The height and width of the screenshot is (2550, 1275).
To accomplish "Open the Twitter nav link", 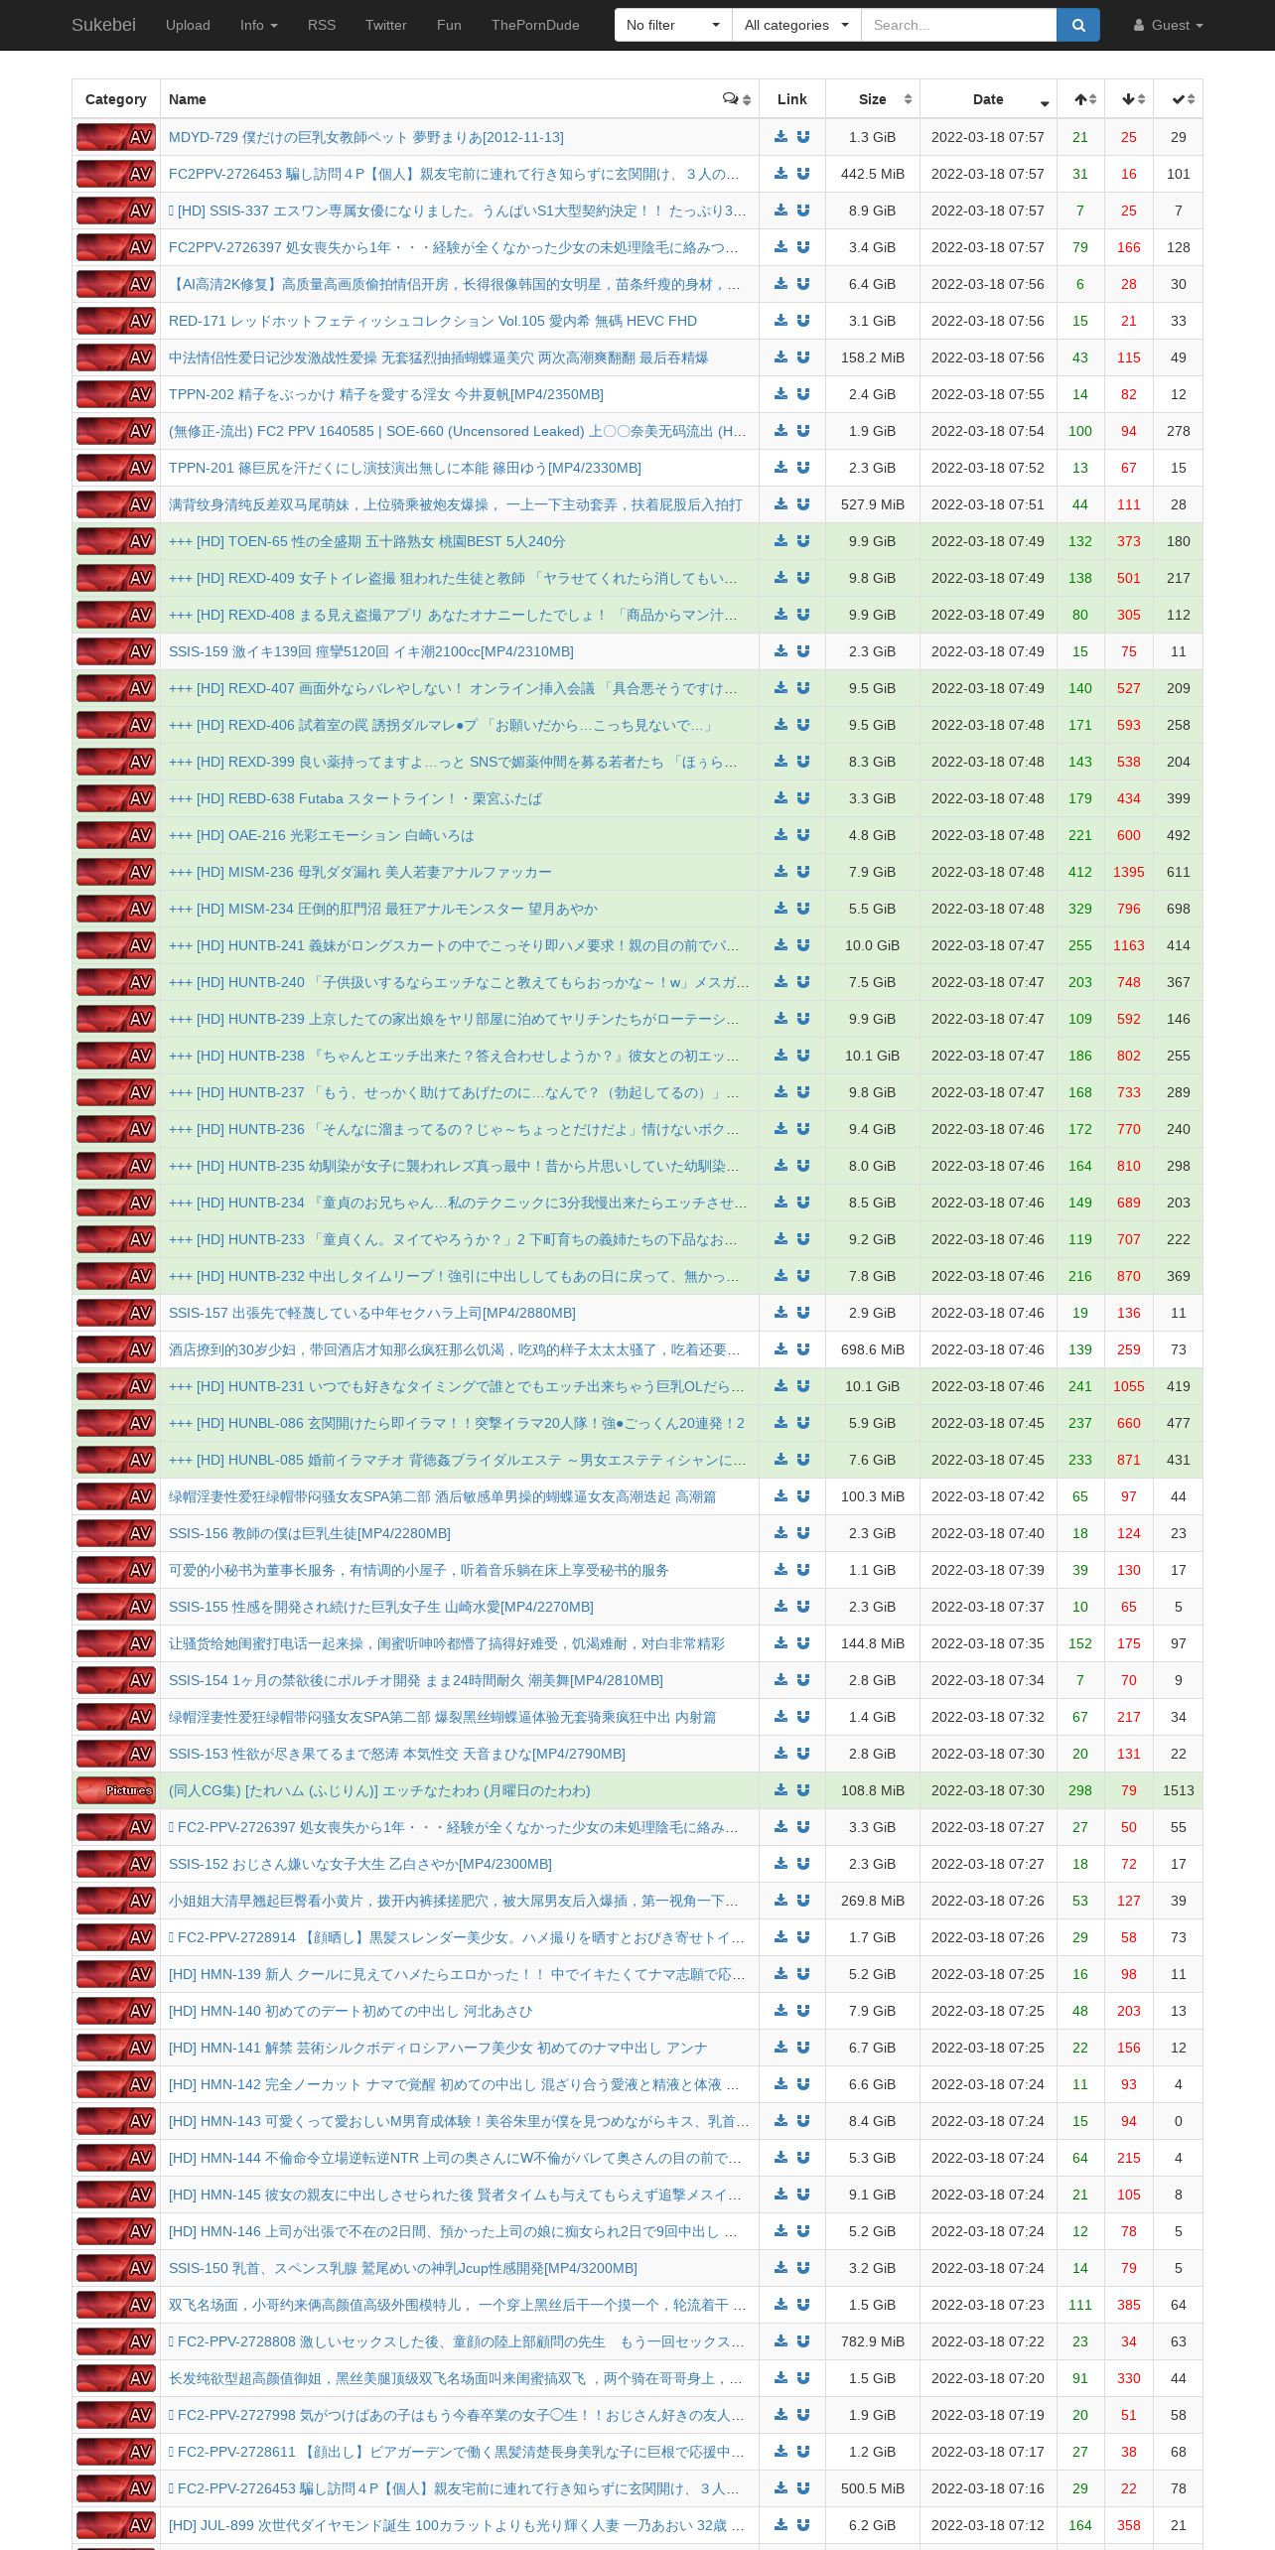I will coord(386,25).
